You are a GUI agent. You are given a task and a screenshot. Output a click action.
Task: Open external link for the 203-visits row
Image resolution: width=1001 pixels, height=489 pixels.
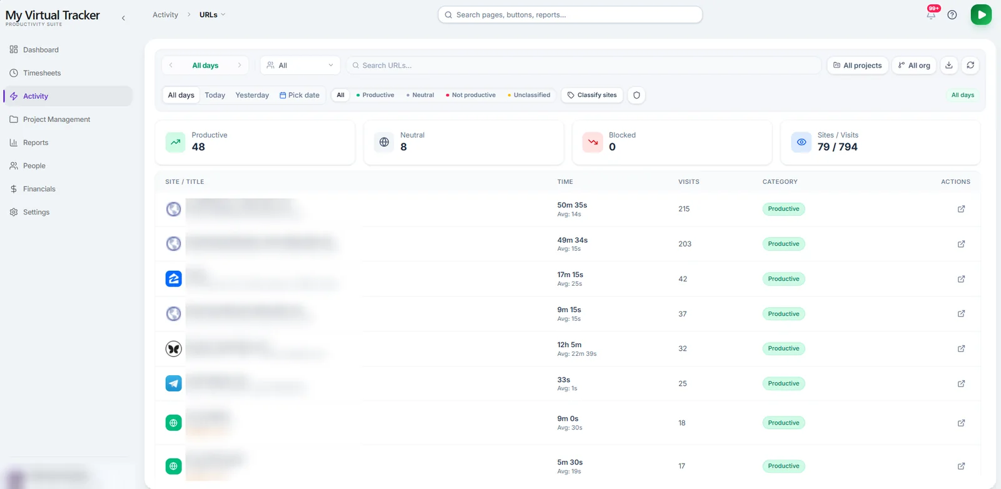[x=961, y=244]
